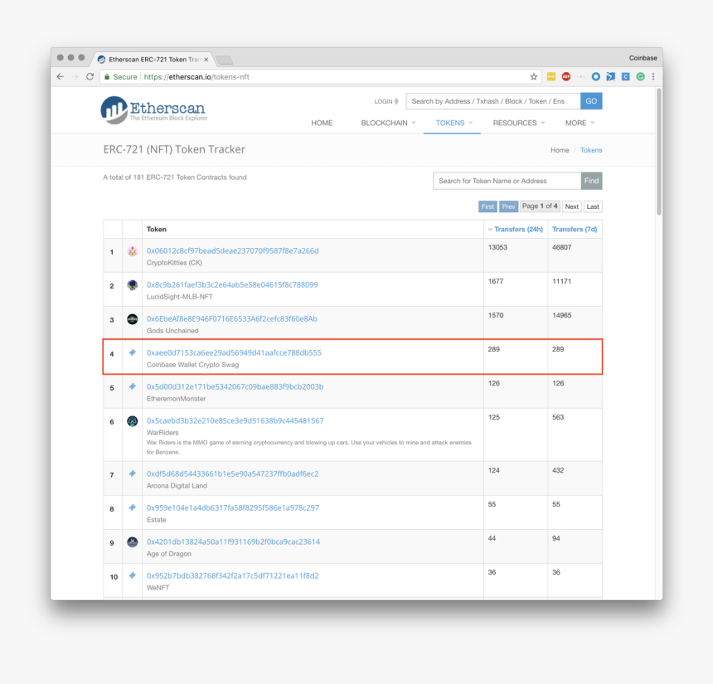Screen dimensions: 713x684
Task: Click the page vertical scrollbar
Action: pos(659,153)
